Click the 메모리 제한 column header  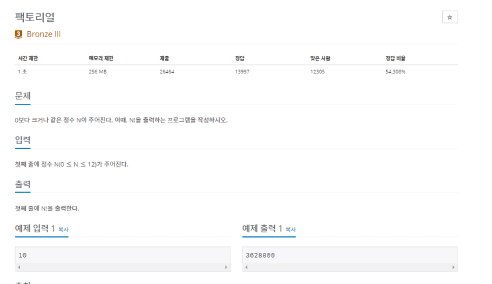click(x=101, y=58)
